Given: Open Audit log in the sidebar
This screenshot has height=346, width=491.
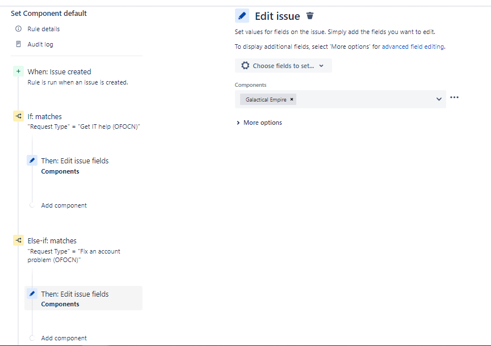Looking at the screenshot, I should pyautogui.click(x=40, y=44).
